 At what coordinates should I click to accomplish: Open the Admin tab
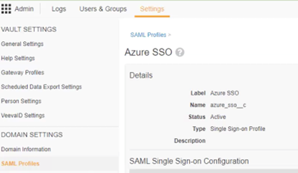click(24, 9)
